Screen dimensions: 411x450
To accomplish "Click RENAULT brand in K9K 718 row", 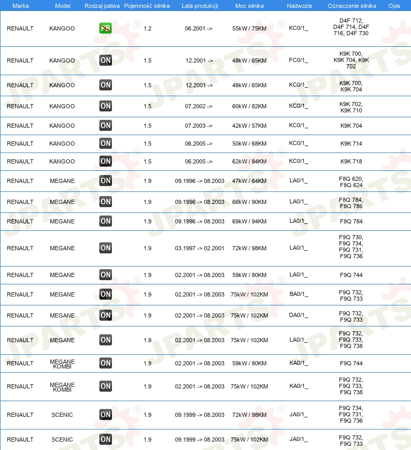I will [20, 161].
